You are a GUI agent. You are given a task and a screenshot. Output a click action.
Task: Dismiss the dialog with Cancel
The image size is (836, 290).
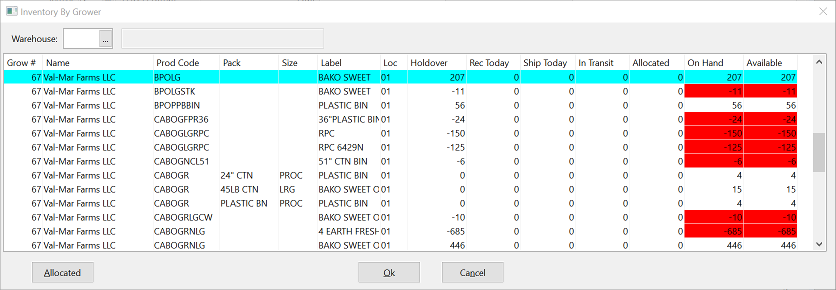[x=472, y=272]
